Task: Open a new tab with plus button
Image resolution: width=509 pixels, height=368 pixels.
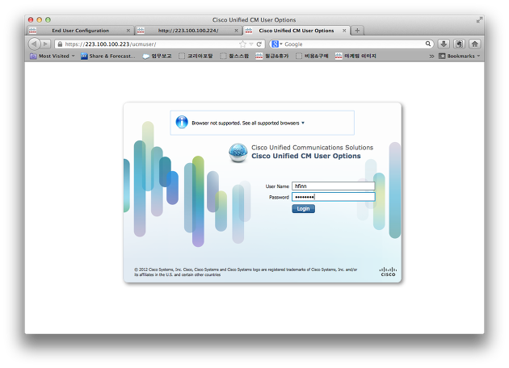Action: (x=357, y=31)
